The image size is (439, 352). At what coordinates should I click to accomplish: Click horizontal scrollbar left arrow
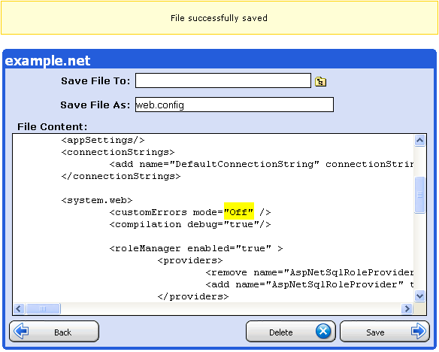(x=19, y=309)
